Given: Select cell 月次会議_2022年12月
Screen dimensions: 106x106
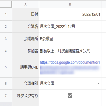Looking at the screenshot, I should coord(70,26).
